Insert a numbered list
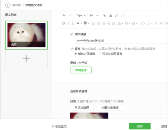 (x=141, y=23)
